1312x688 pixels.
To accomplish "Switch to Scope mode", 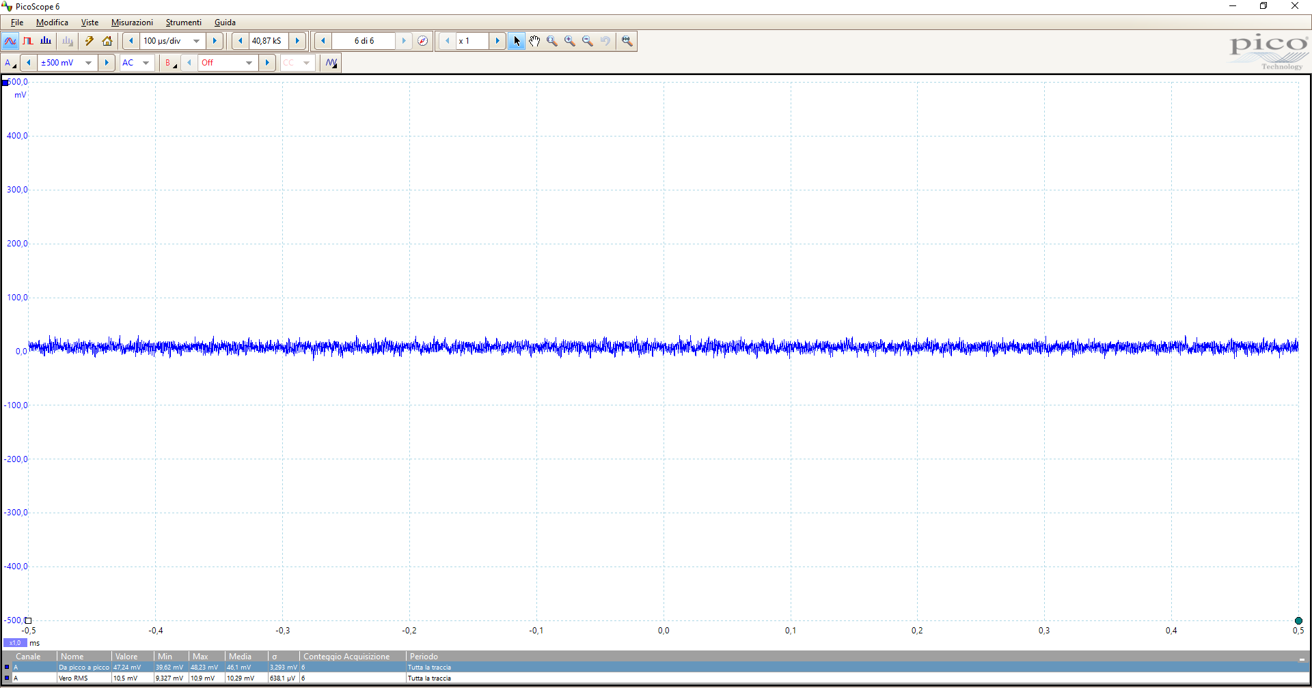I will (10, 41).
